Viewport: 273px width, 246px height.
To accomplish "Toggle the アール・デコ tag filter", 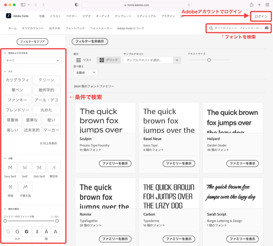I will click(x=46, y=100).
